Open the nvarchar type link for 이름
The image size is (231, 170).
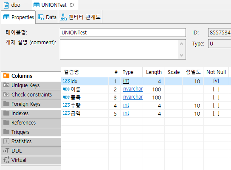tap(133, 89)
